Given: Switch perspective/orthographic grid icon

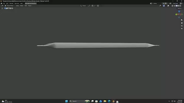Looking at the screenshot, I should click(x=182, y=28).
